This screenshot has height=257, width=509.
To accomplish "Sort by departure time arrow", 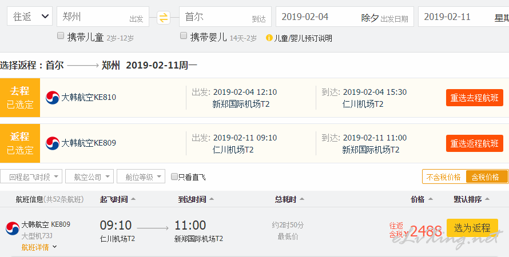I will click(133, 199).
